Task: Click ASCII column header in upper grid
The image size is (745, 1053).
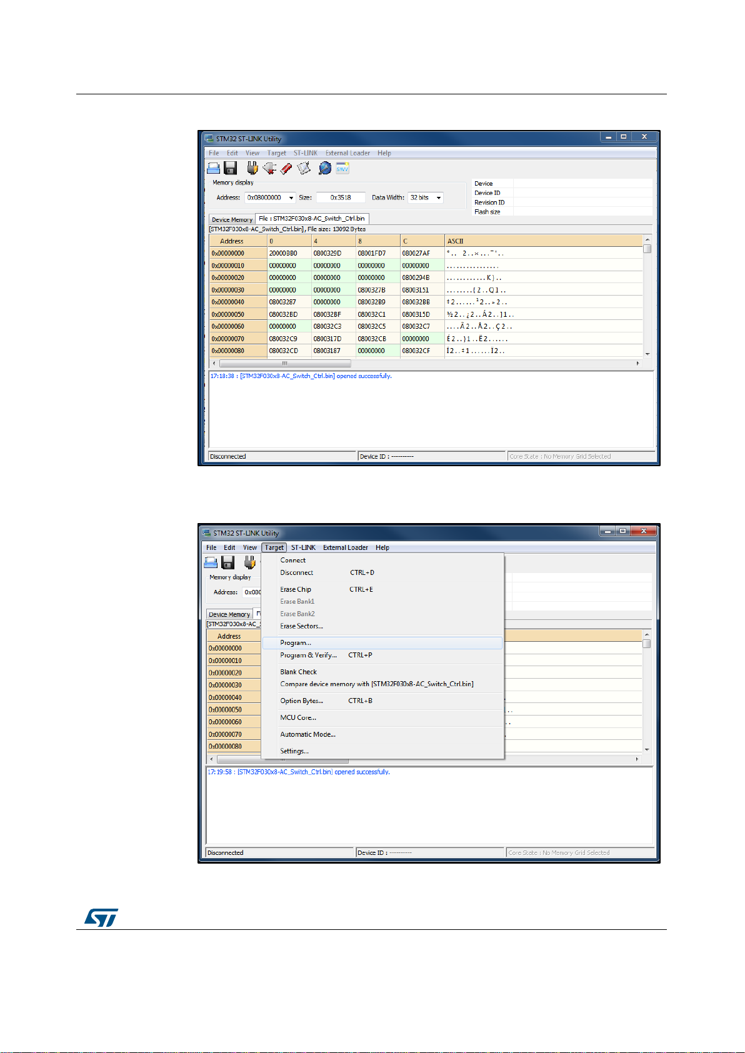Action: (x=544, y=241)
